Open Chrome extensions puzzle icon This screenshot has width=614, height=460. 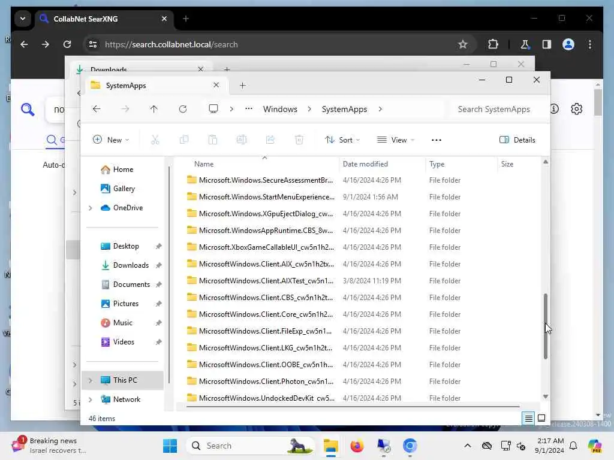point(493,44)
